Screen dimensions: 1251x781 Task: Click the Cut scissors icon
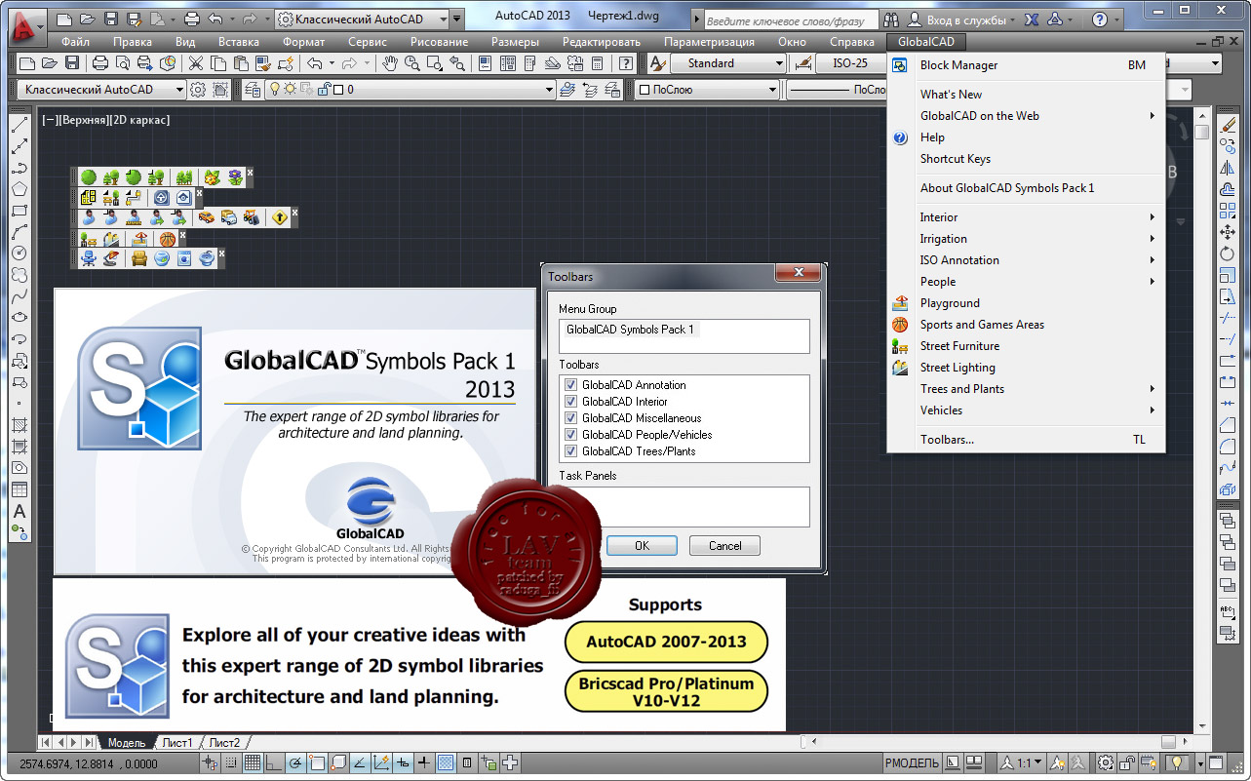(x=196, y=63)
